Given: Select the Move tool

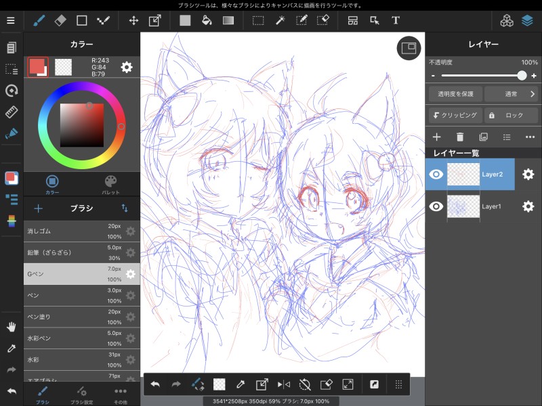Looking at the screenshot, I should click(133, 20).
